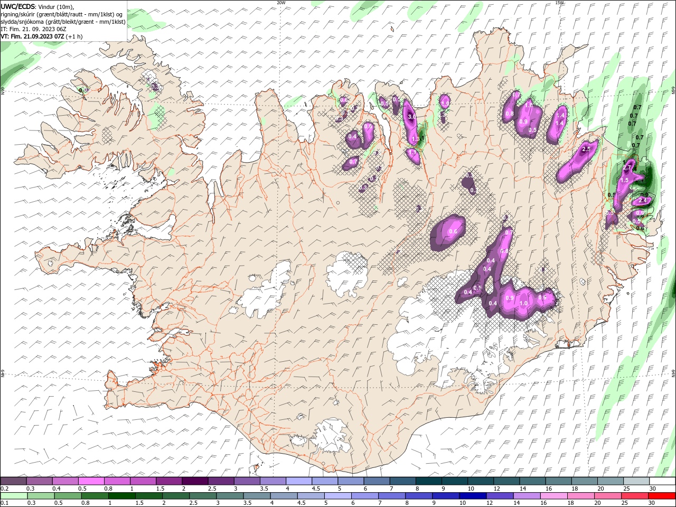Pick the navy blue 10–12 rain legend swatch
Viewport: 676px width, 507px height.
pos(473,496)
